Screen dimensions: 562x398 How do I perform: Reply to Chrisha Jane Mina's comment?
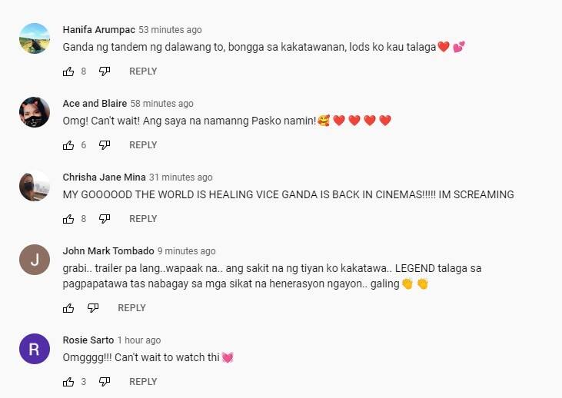tap(143, 219)
